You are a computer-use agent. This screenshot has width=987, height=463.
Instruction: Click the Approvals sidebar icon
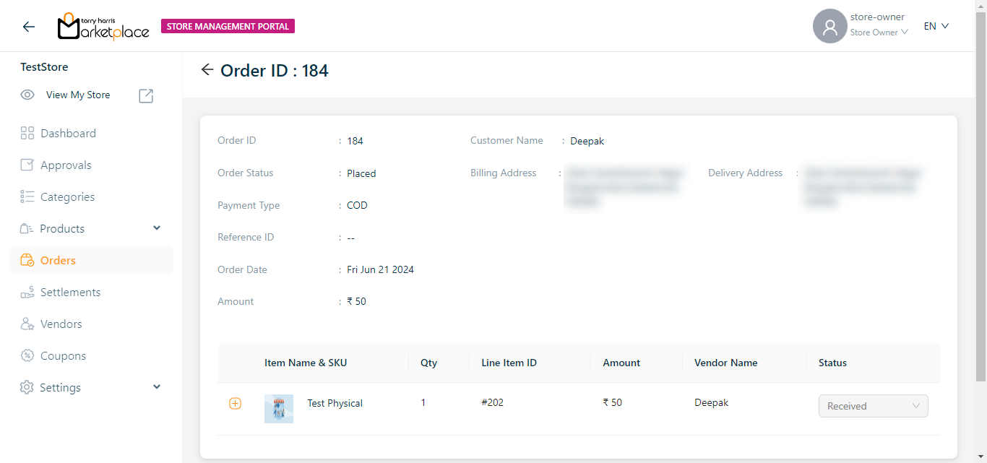click(27, 165)
